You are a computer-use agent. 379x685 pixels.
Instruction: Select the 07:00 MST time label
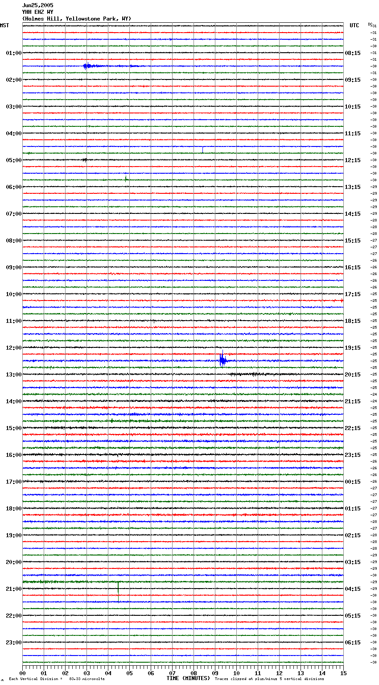click(14, 214)
